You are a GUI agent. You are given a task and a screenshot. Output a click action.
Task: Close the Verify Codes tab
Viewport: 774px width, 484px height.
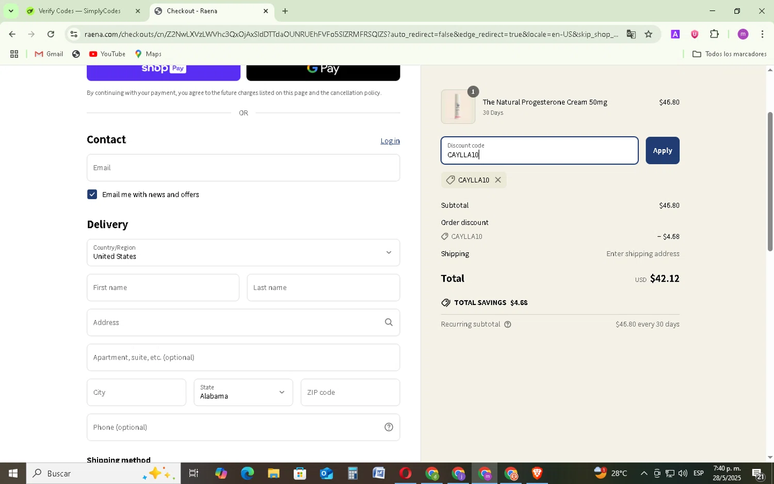point(138,11)
